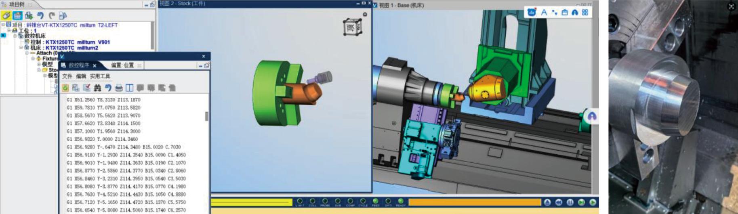Click the find (binoculars) icon in NC program toolbar
This screenshot has height=214, width=738.
[x=97, y=88]
